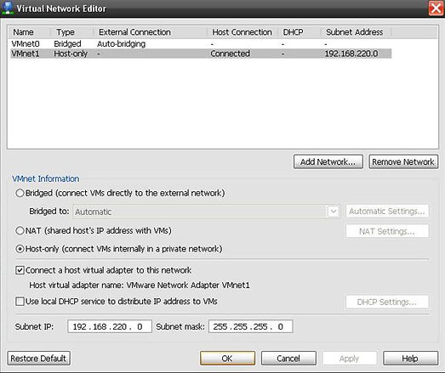Sort by Subnet Address column header
445x373 pixels.
(356, 32)
